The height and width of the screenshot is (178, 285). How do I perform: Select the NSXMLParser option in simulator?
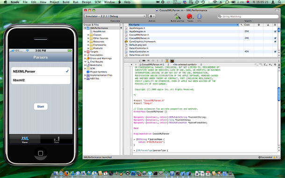click(x=41, y=71)
